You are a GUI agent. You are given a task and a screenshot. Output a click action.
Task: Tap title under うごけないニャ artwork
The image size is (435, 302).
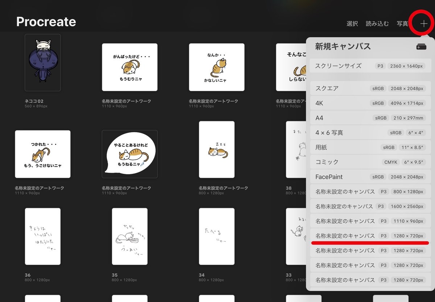(40, 188)
